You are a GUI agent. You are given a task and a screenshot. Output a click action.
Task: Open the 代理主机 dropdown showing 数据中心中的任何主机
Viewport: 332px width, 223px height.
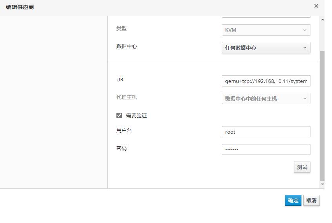coord(266,99)
